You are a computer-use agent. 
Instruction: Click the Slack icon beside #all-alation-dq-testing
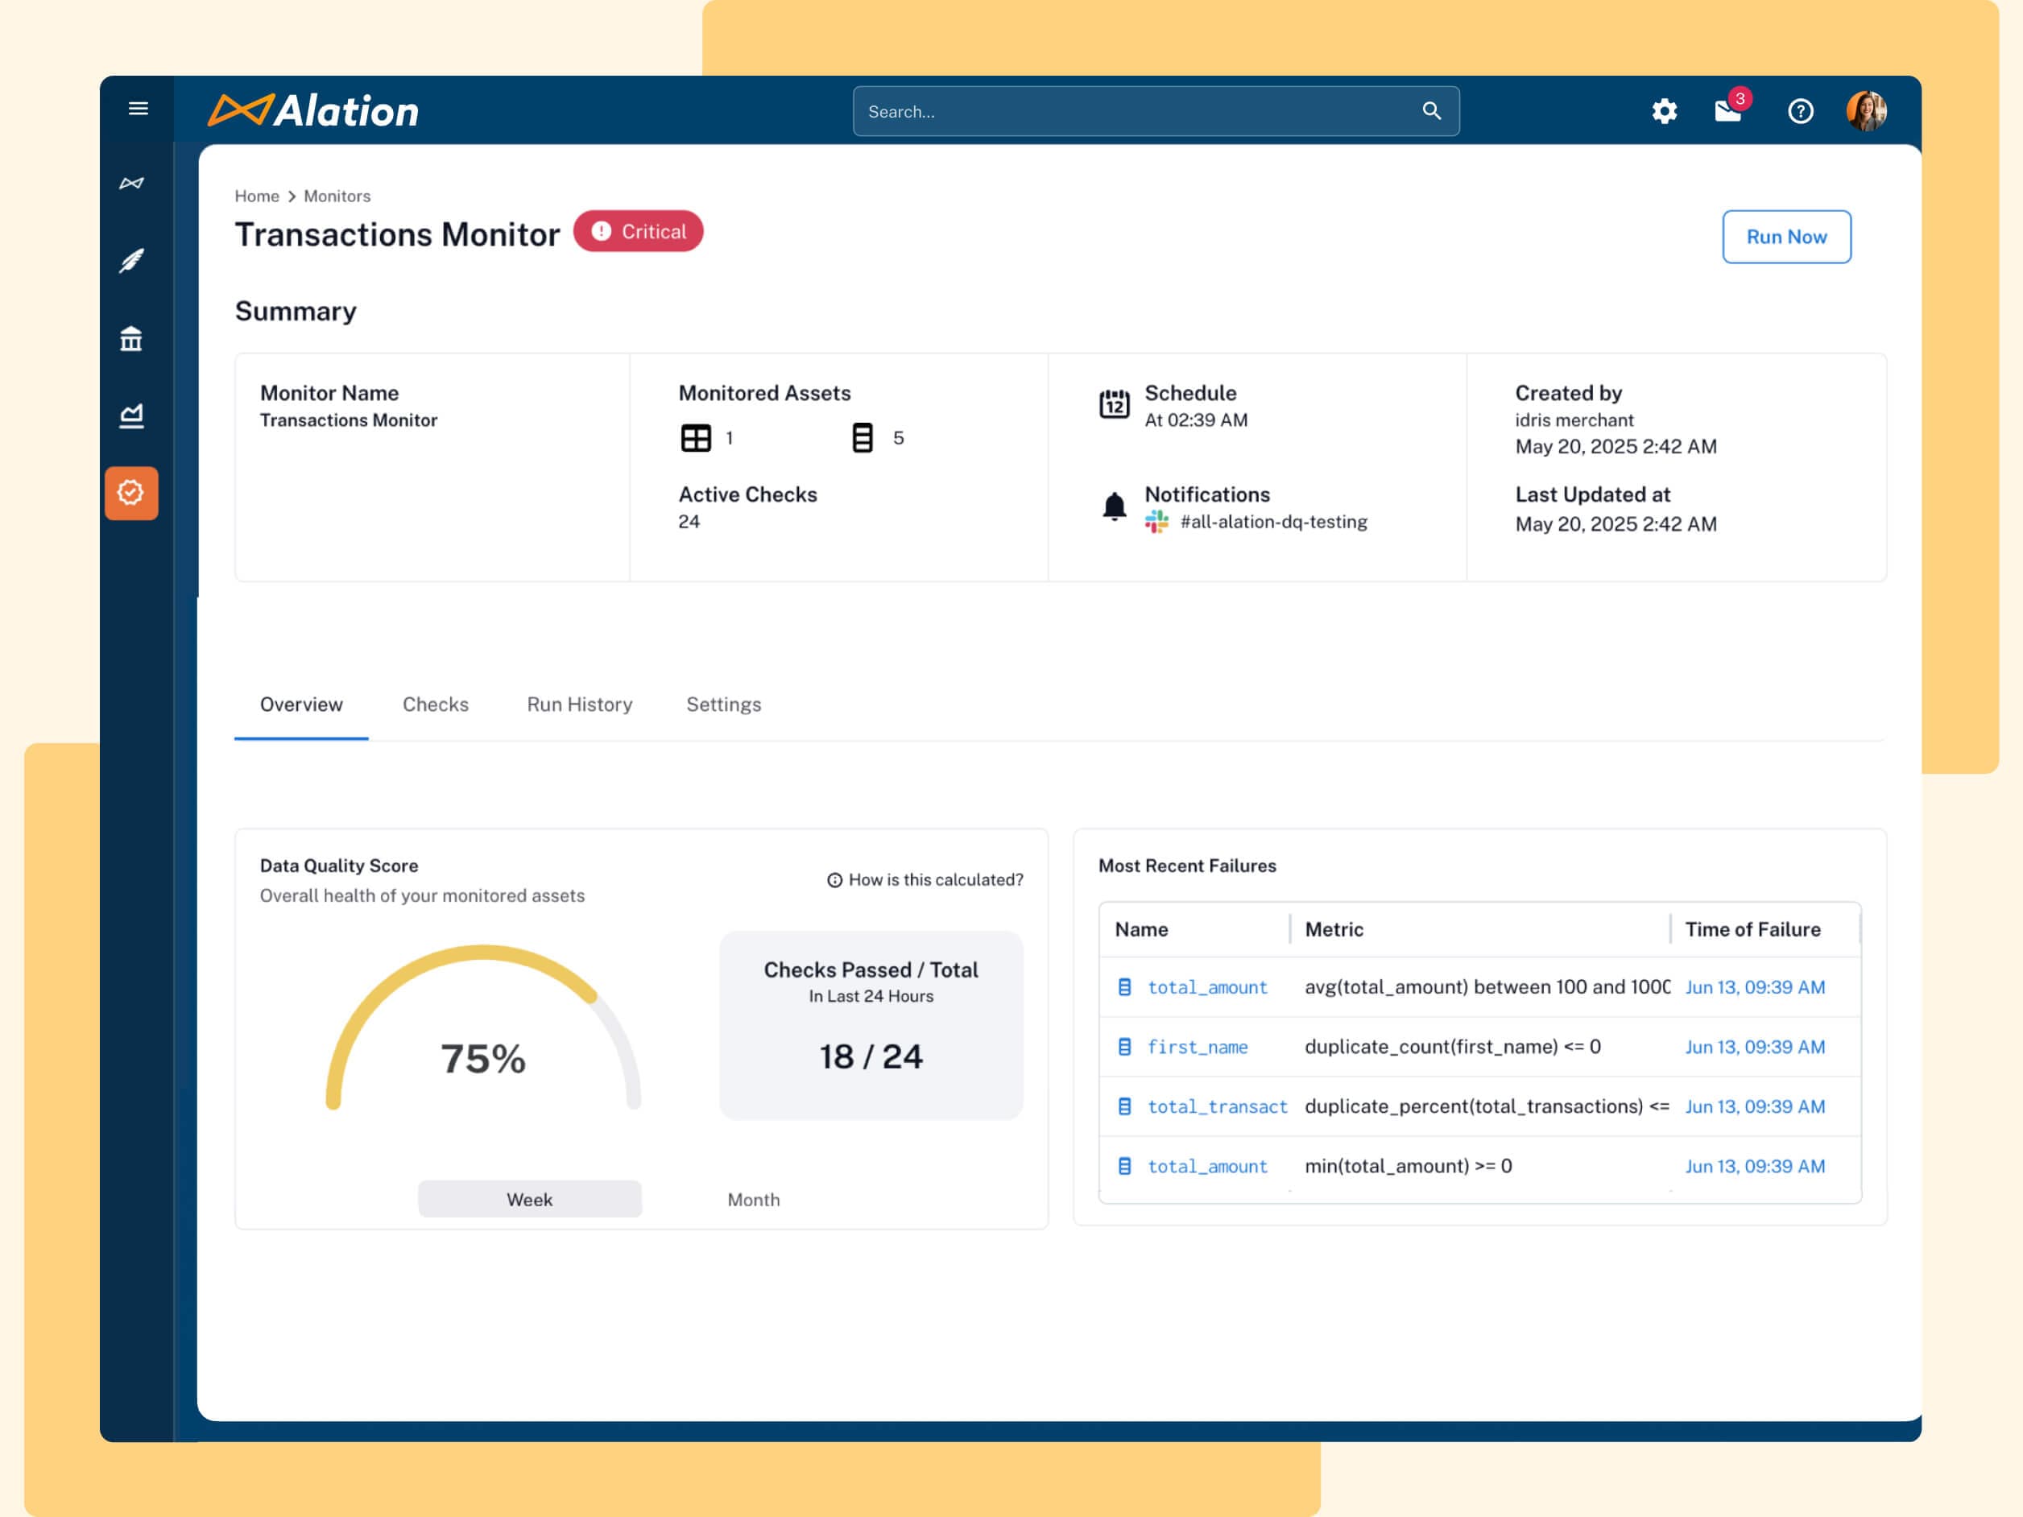1156,522
